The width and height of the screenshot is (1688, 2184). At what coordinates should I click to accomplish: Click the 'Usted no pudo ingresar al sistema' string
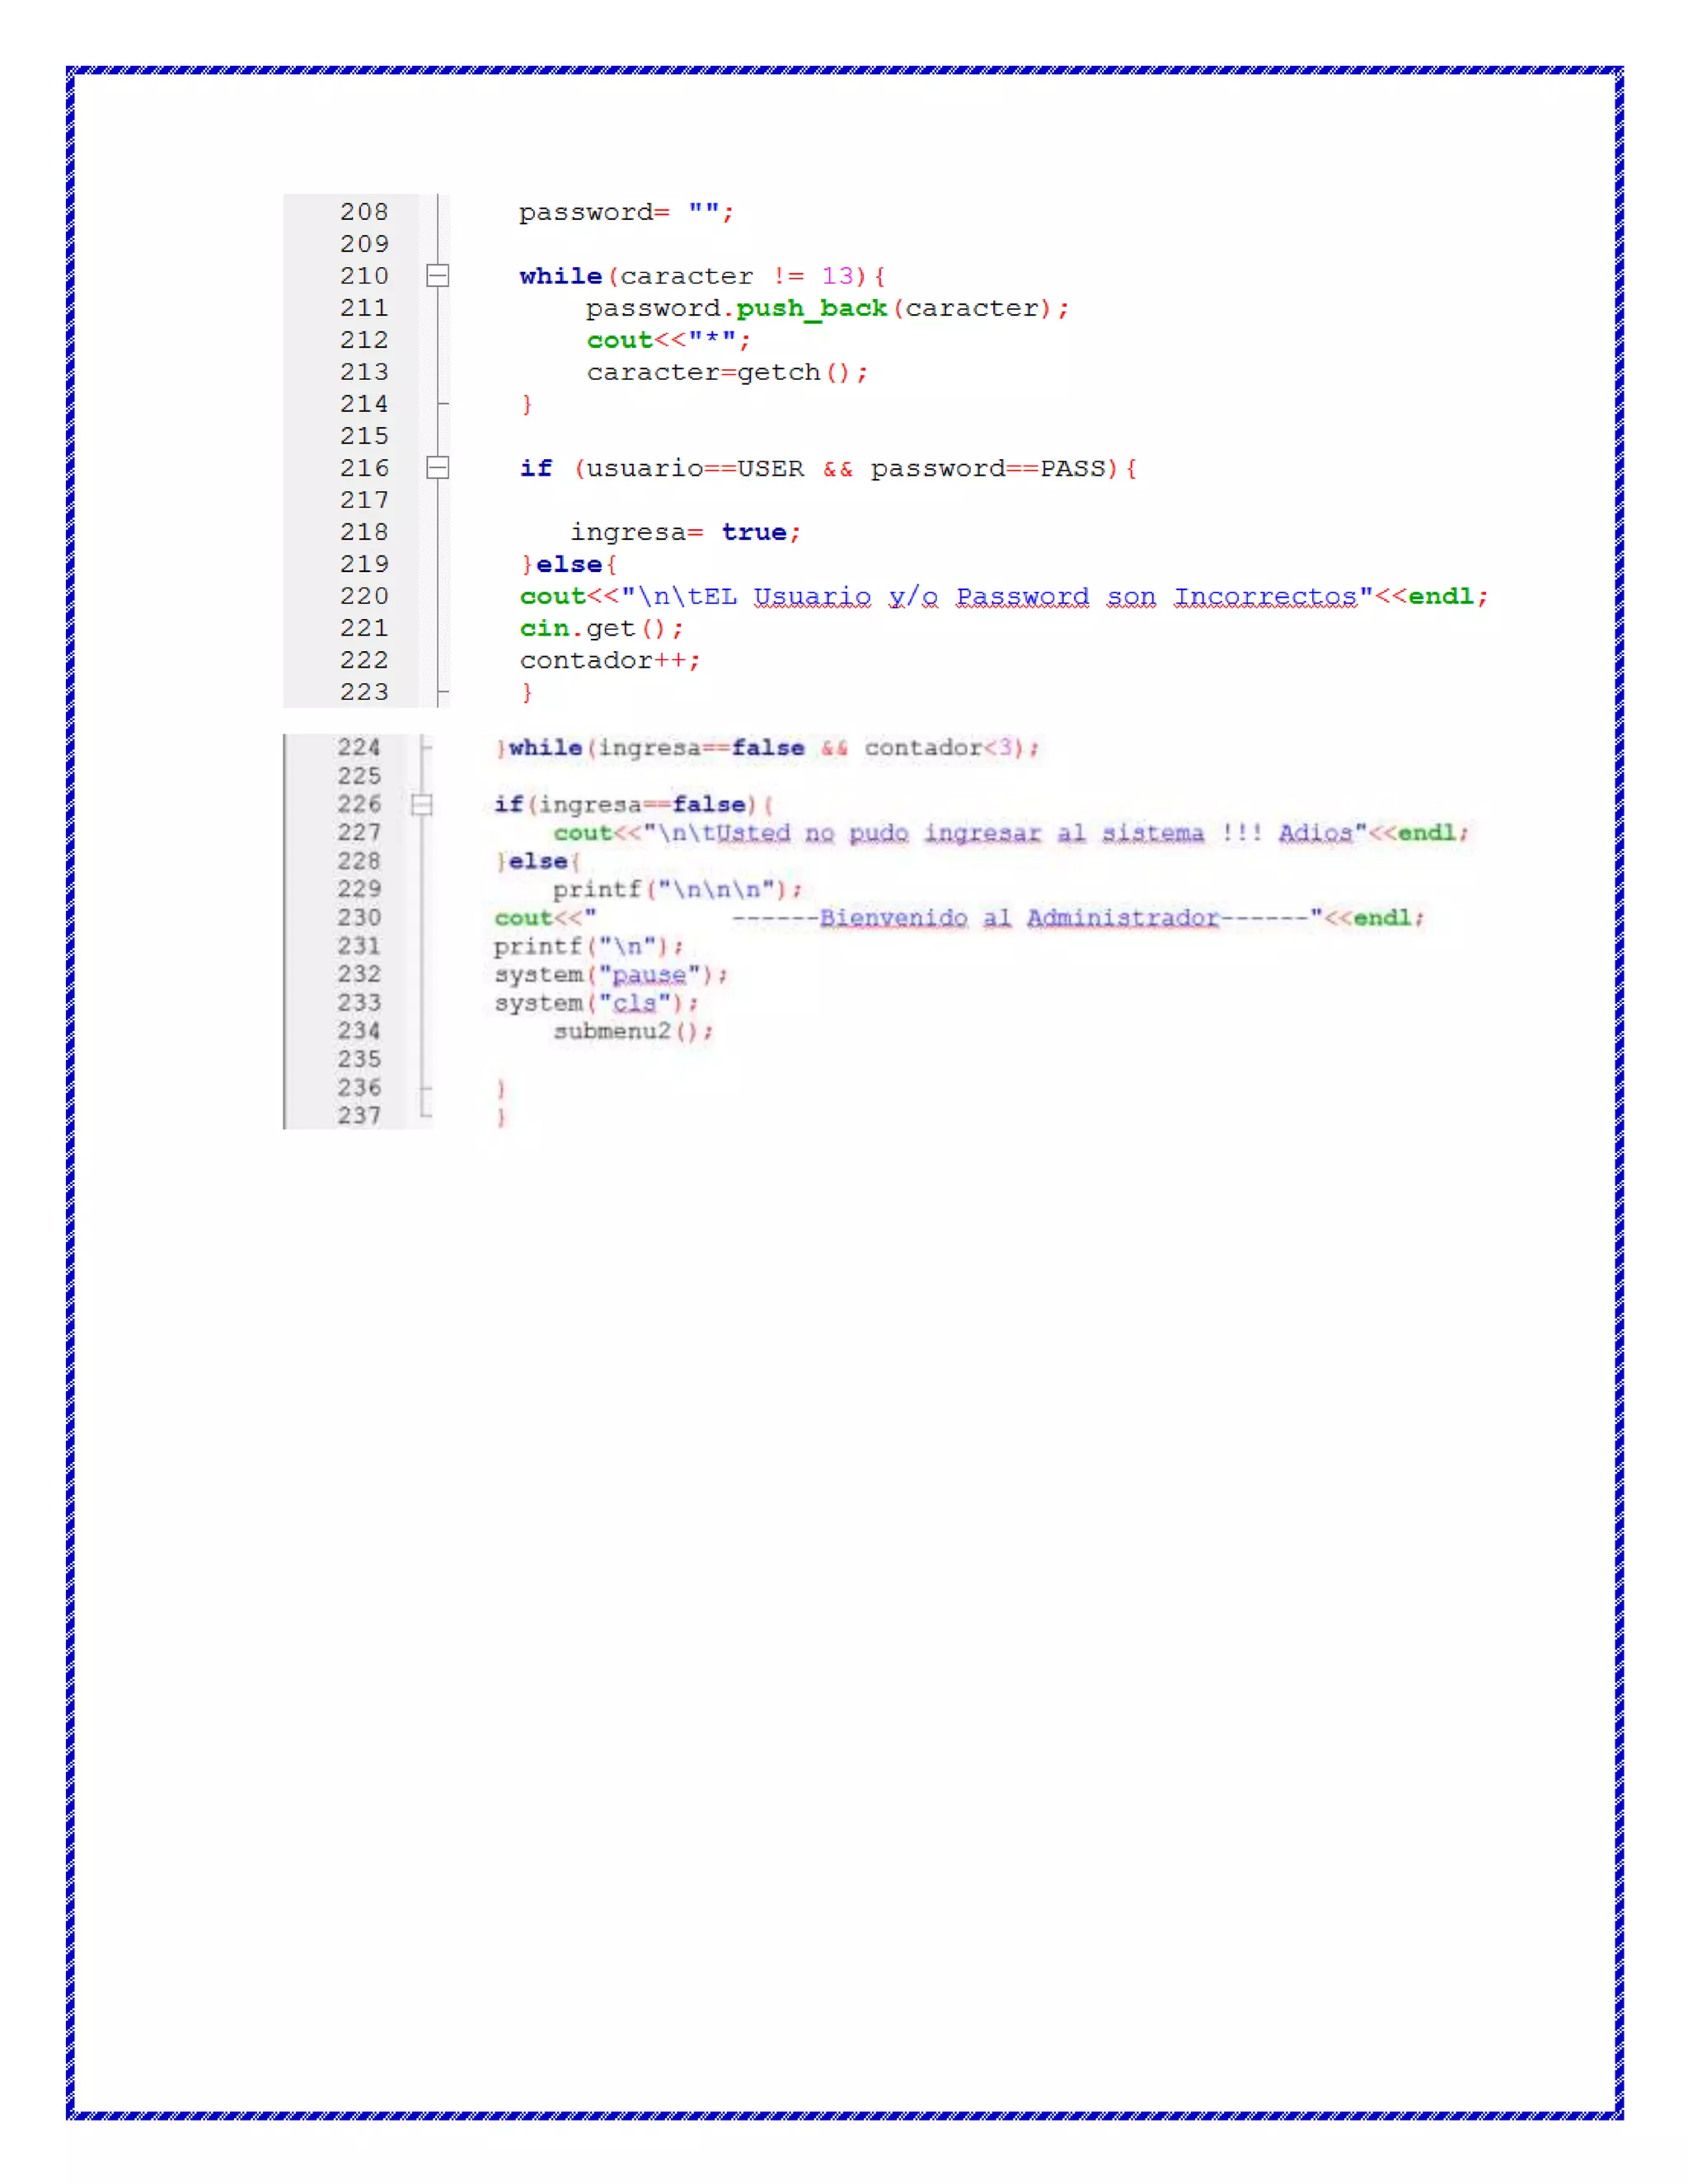(960, 833)
